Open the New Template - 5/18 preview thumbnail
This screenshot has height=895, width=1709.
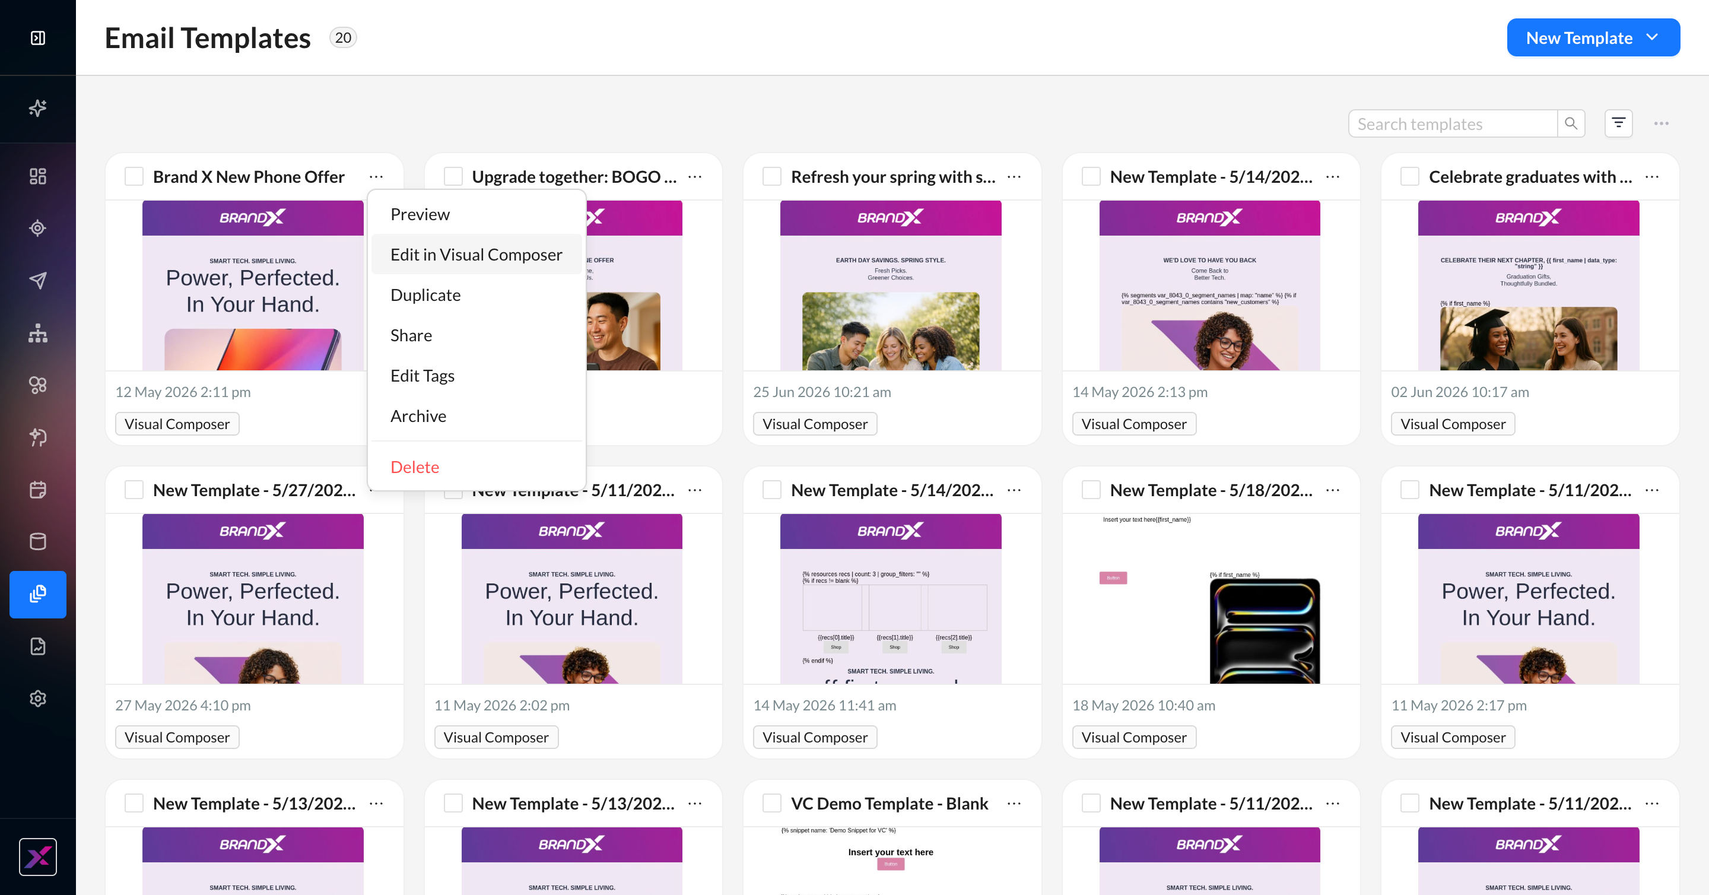[1210, 599]
